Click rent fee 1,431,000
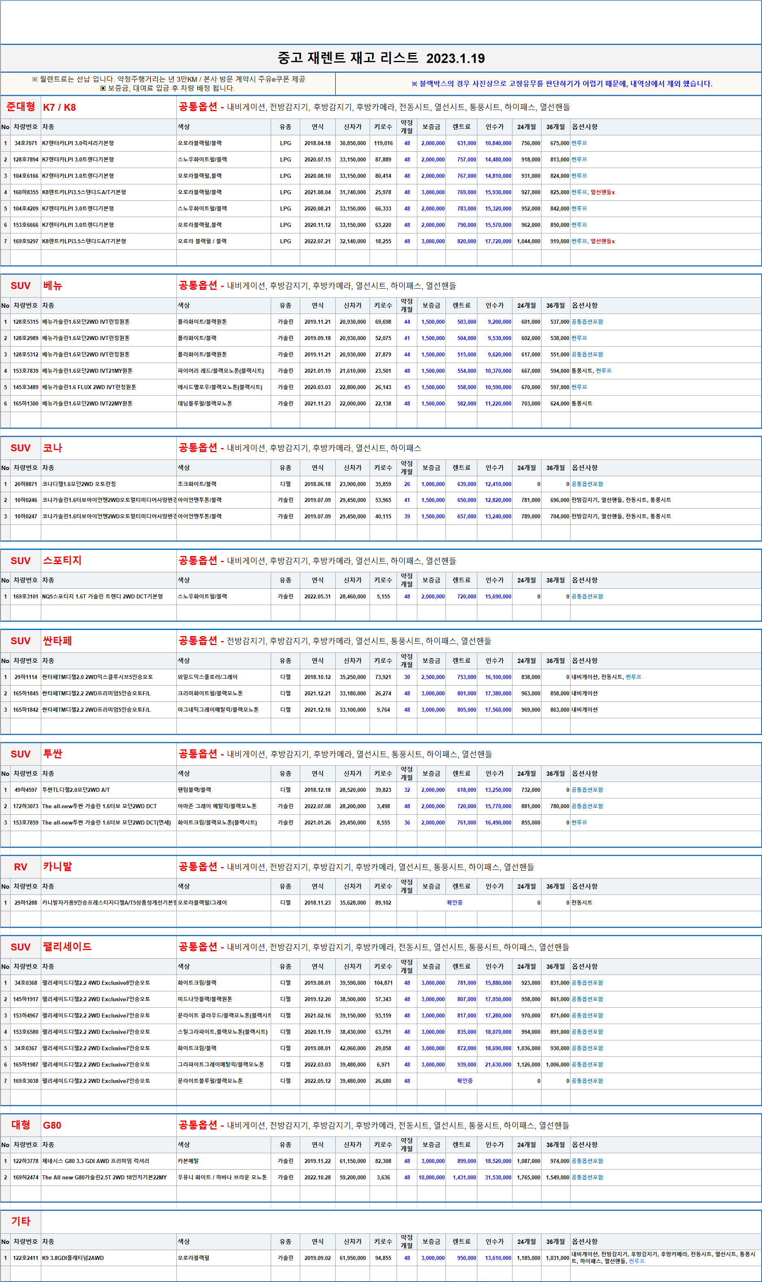 (x=464, y=1178)
